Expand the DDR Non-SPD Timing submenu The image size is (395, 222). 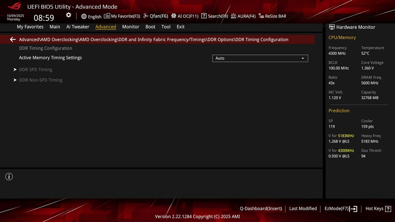click(41, 80)
